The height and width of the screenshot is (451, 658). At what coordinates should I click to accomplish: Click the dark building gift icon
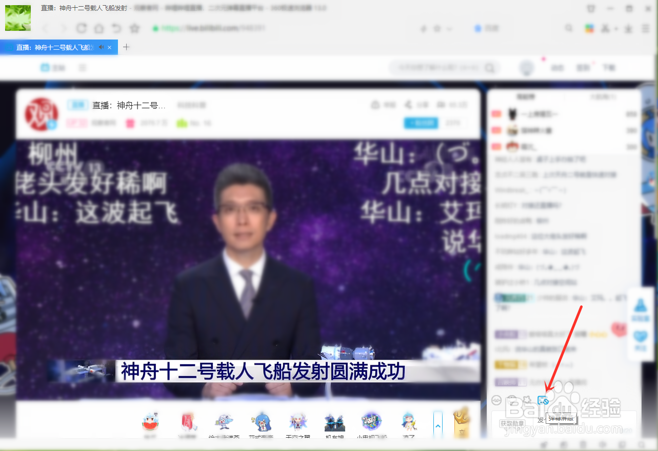(x=334, y=422)
